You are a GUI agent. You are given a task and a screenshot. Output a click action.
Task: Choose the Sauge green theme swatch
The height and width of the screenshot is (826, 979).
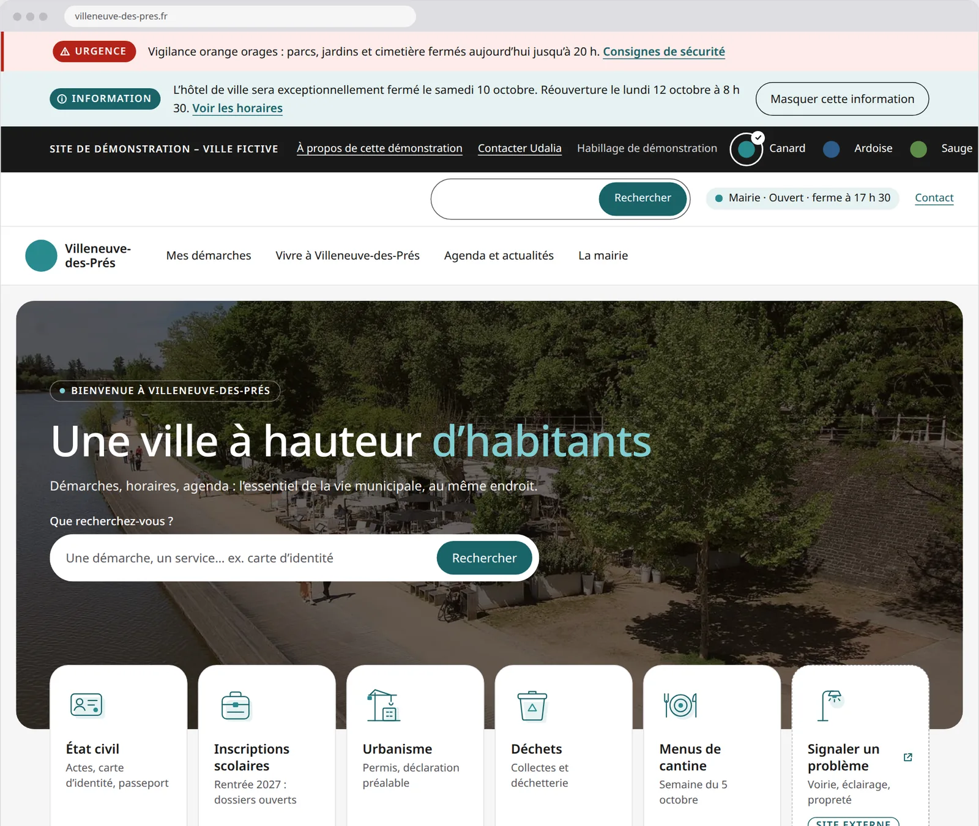tap(918, 149)
